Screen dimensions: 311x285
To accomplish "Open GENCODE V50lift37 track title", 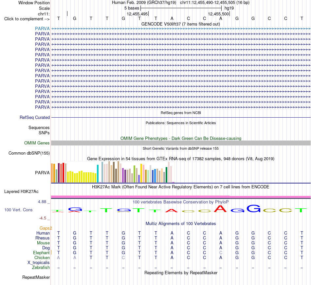I will point(180,24).
